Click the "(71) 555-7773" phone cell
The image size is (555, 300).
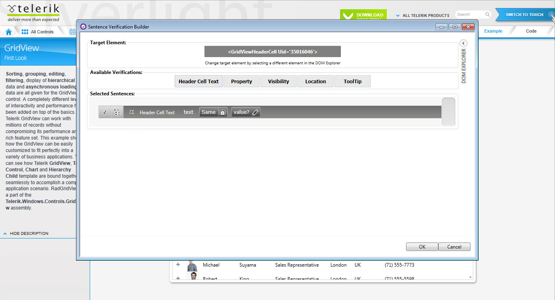tap(399, 265)
